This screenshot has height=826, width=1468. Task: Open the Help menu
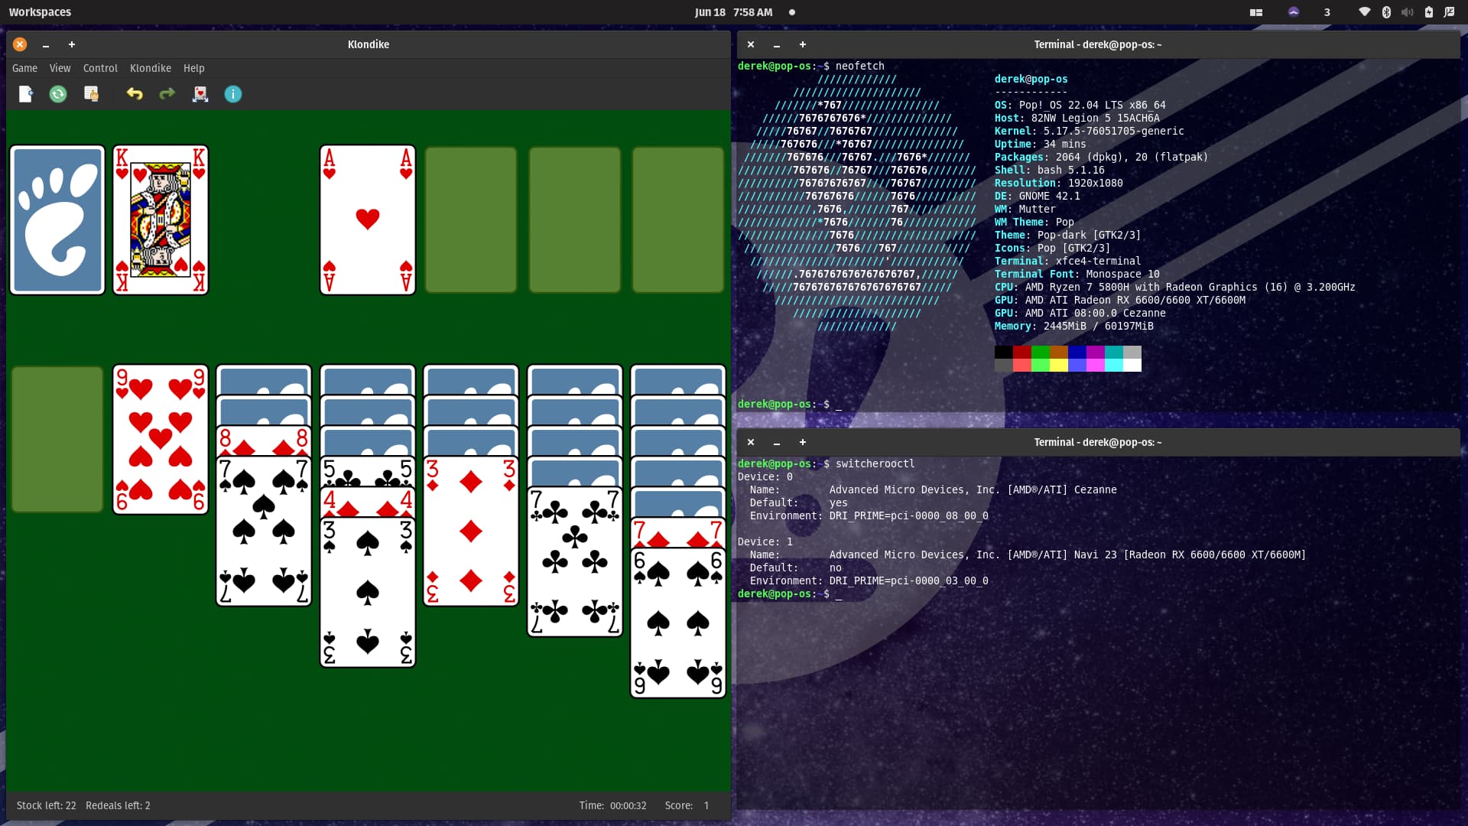pos(194,68)
